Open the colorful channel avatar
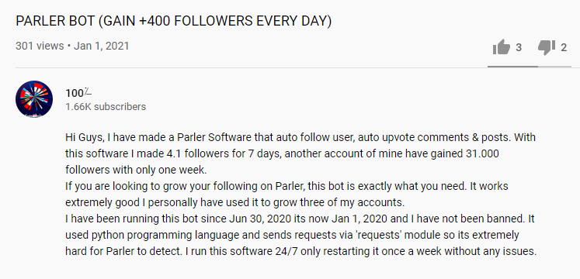The width and height of the screenshot is (580, 279). 34,99
